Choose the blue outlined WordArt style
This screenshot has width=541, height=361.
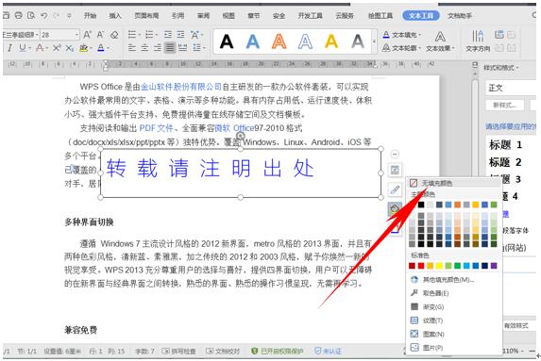305,41
